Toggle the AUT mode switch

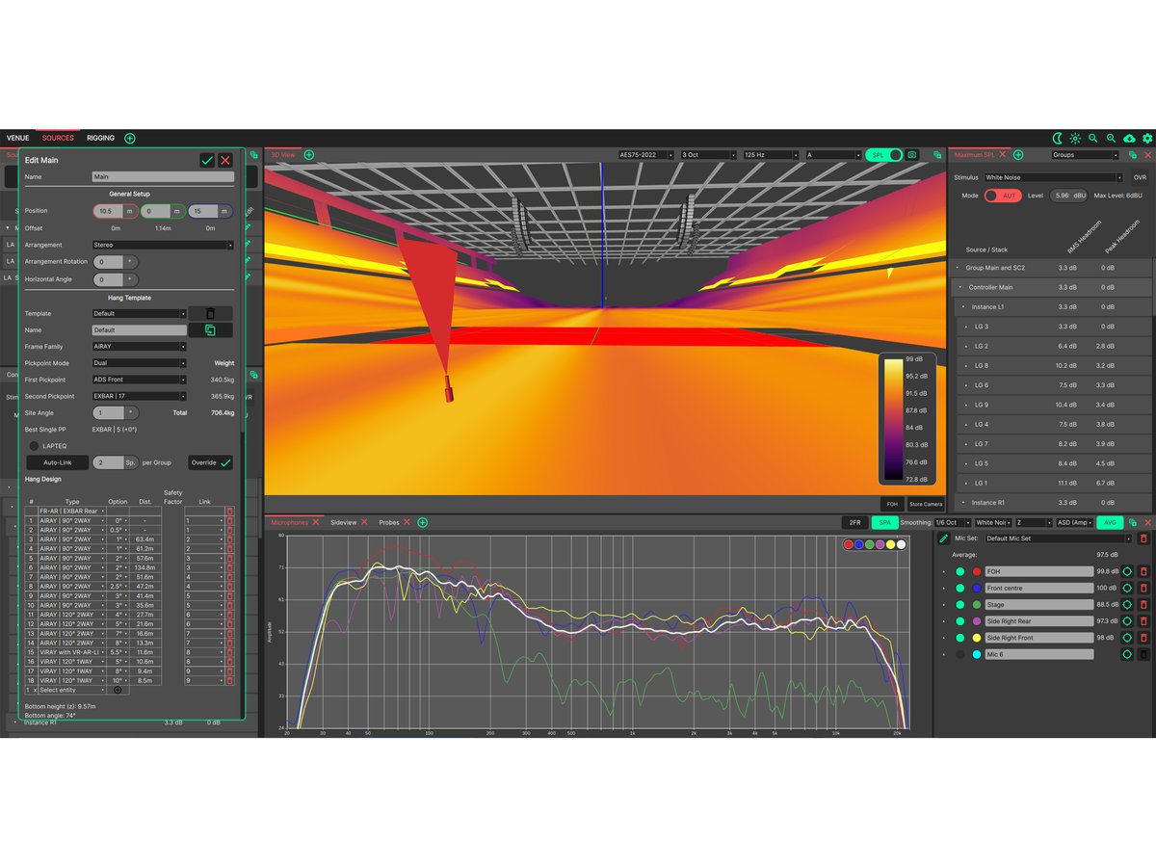[x=1002, y=196]
